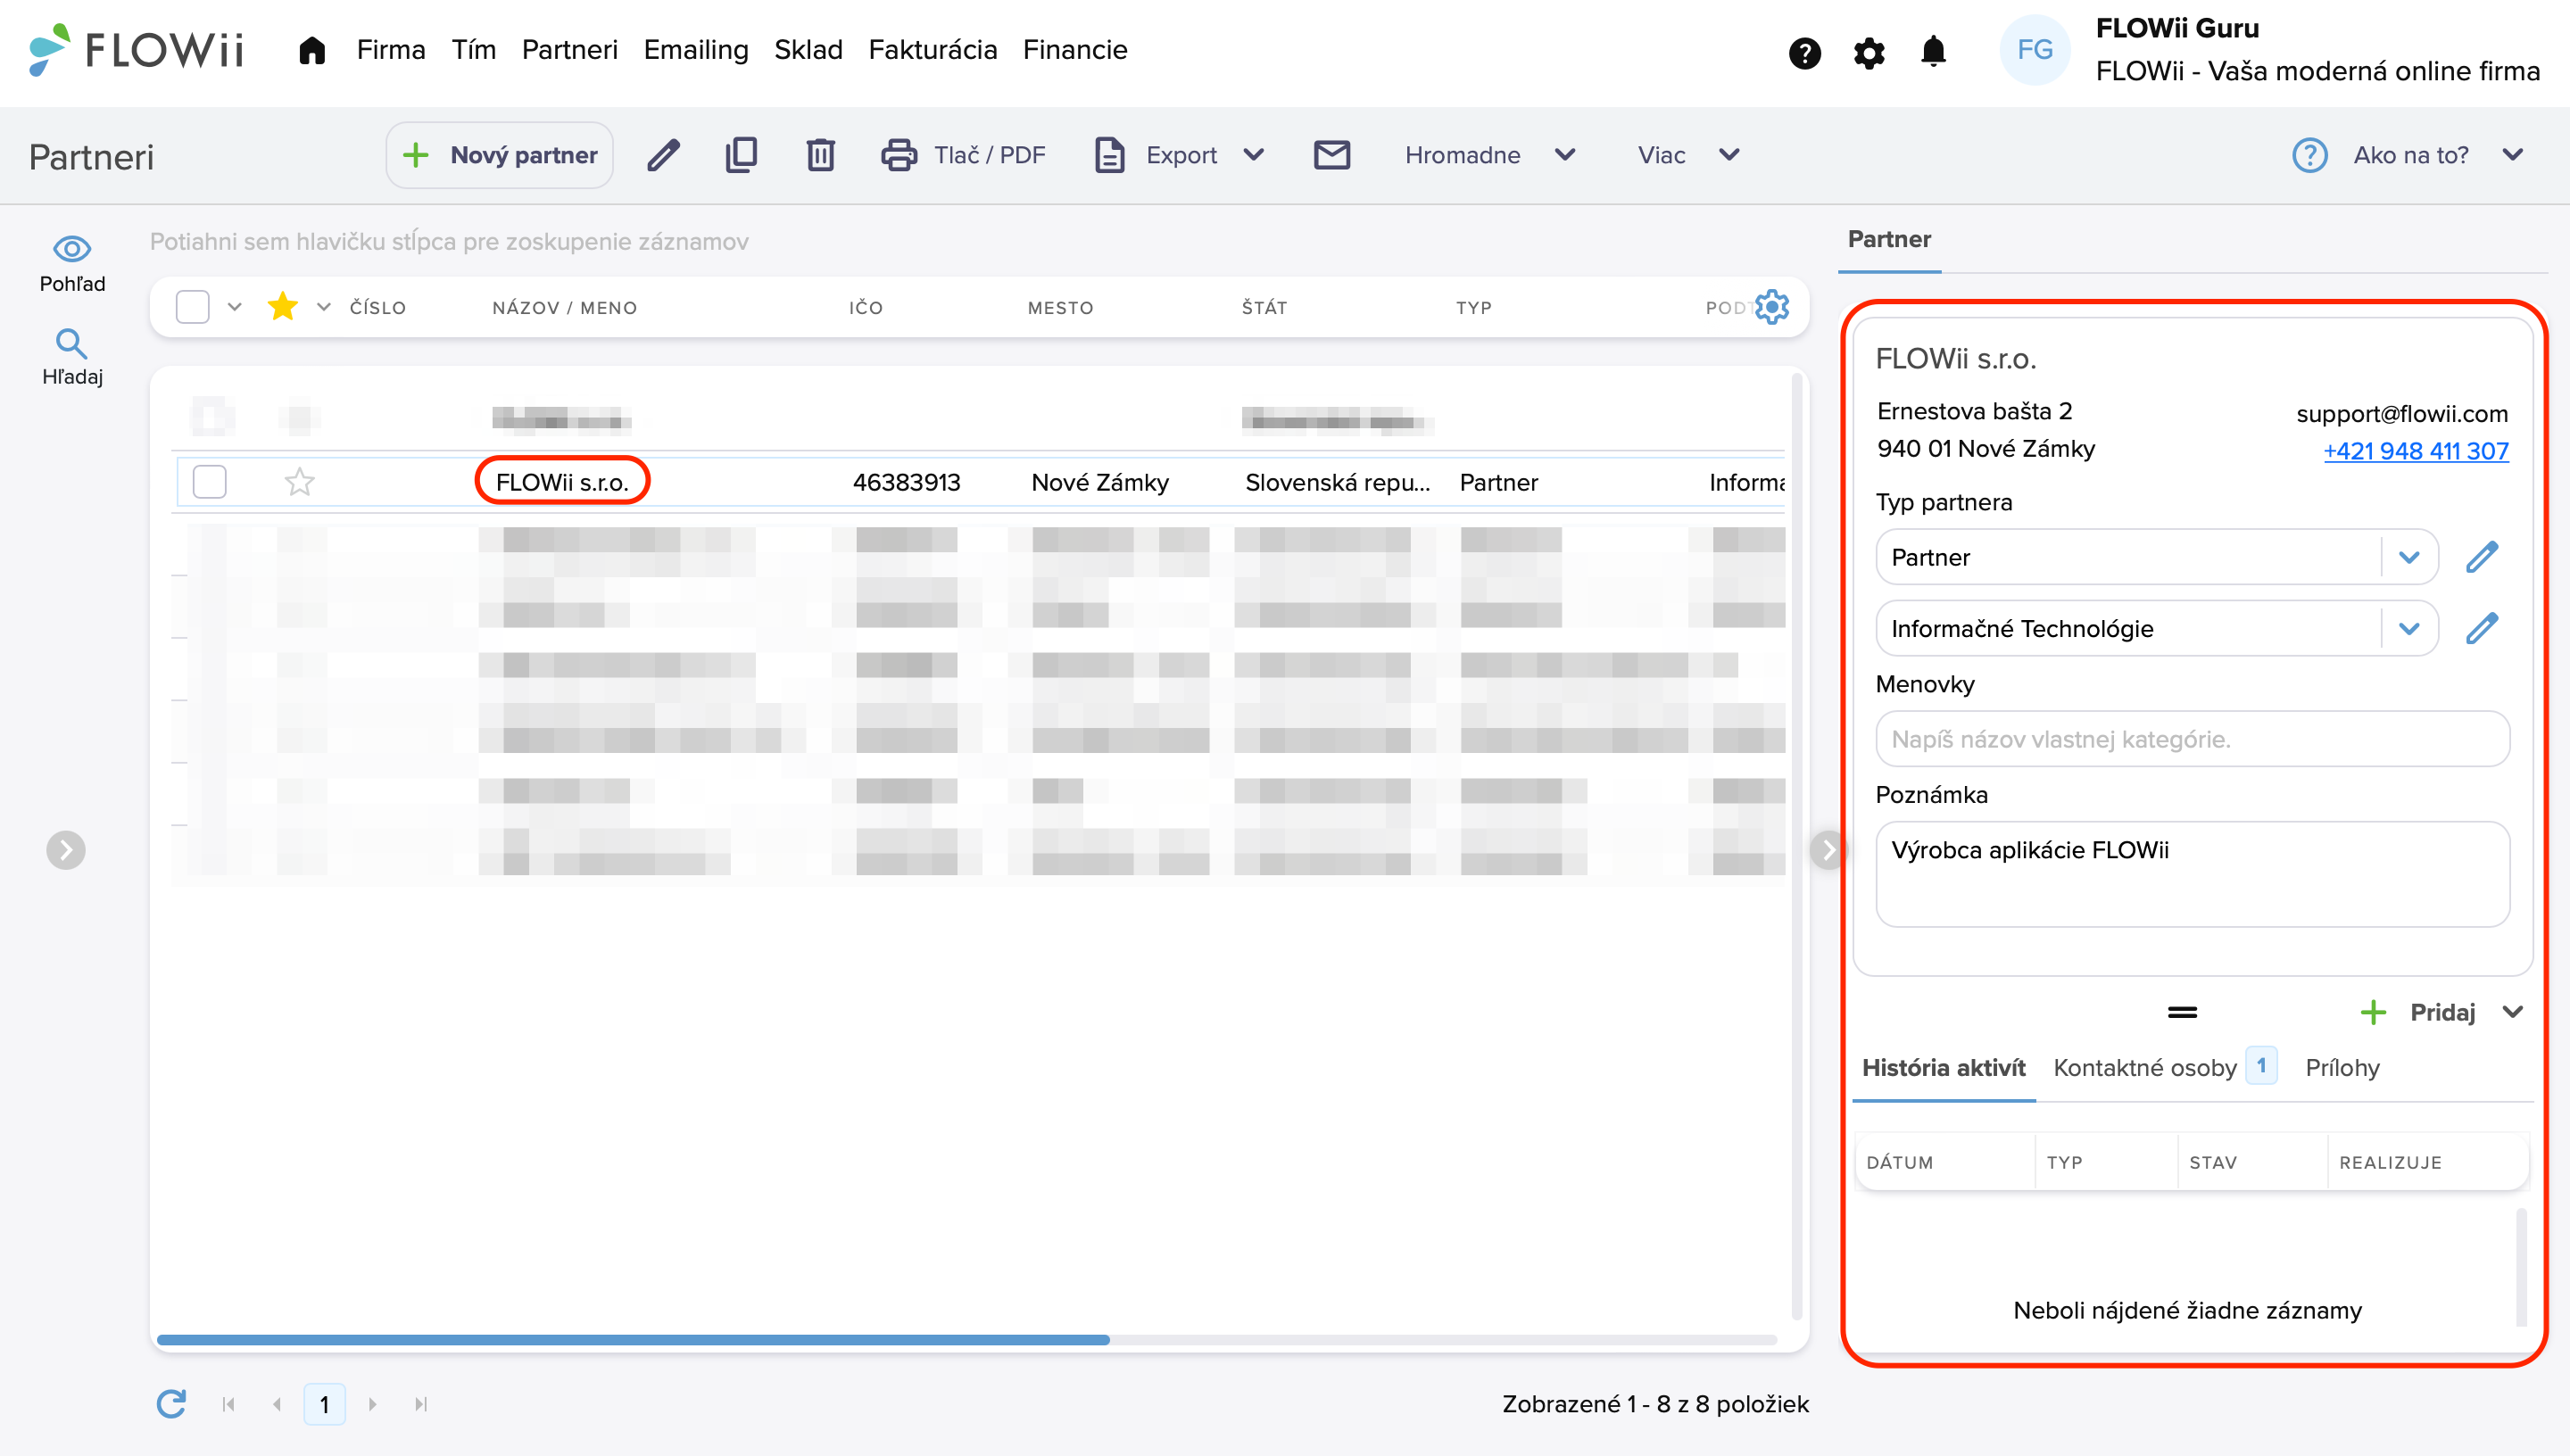Click the copy partner icon

coord(741,155)
